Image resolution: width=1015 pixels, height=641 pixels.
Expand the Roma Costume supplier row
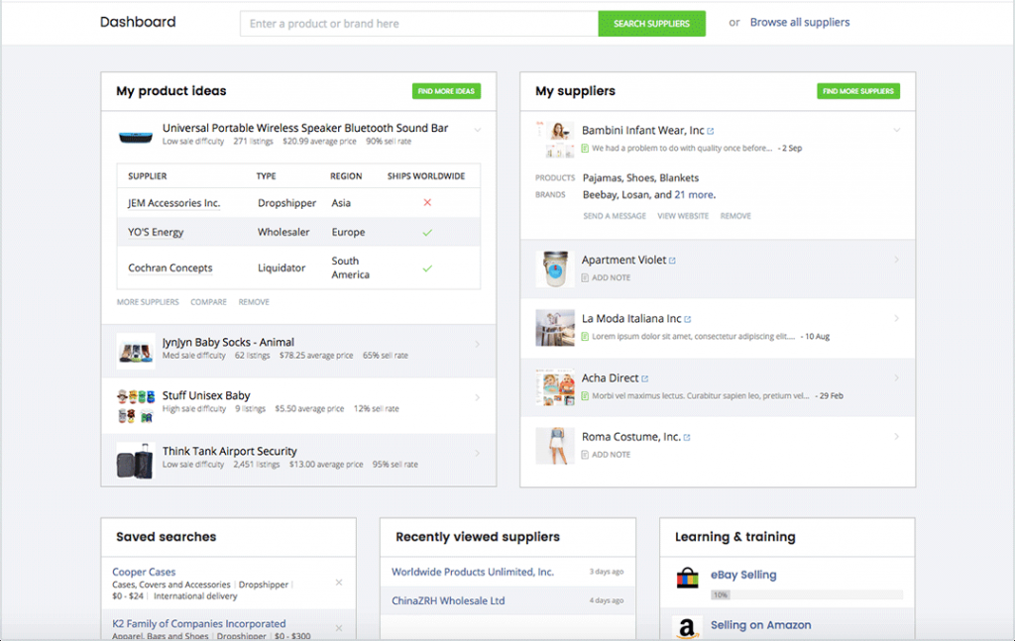coord(896,437)
